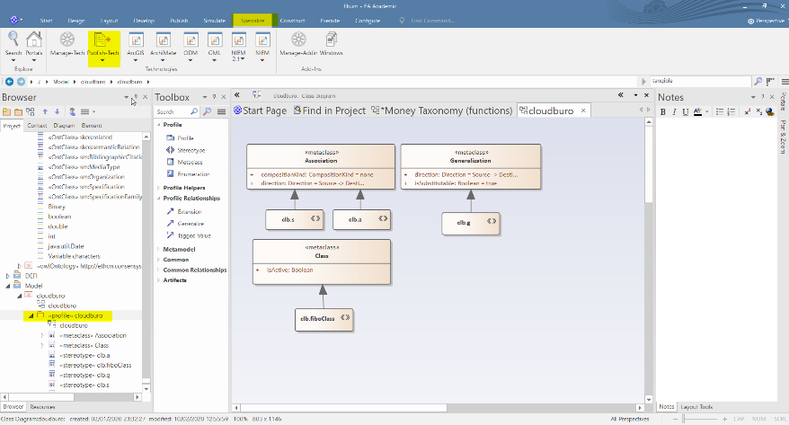Open the Publish-Tech ribbon tool
The width and height of the screenshot is (789, 425).
(104, 41)
